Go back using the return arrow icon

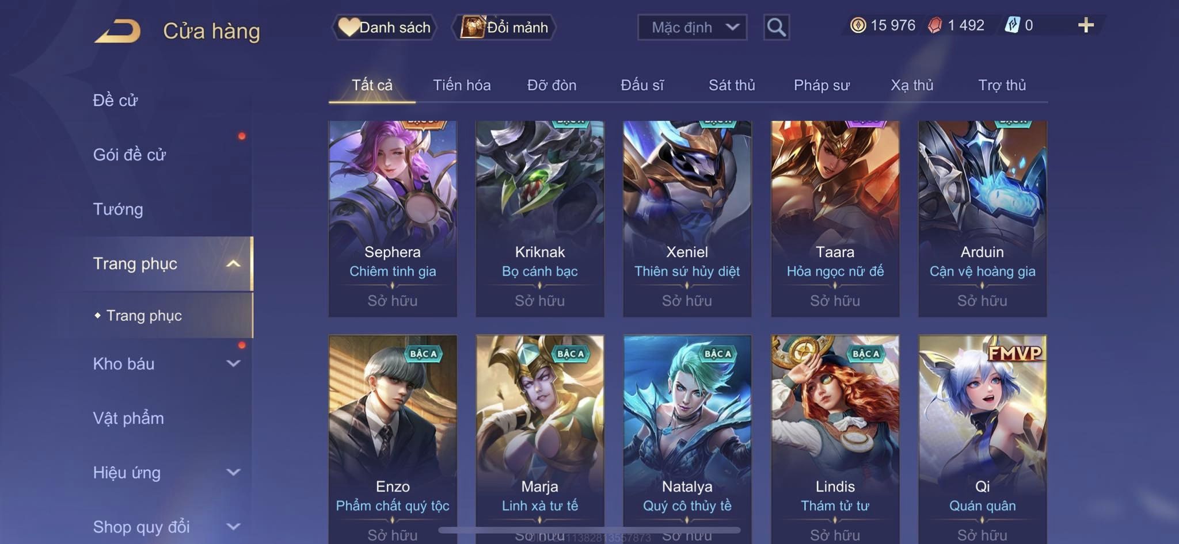click(118, 31)
